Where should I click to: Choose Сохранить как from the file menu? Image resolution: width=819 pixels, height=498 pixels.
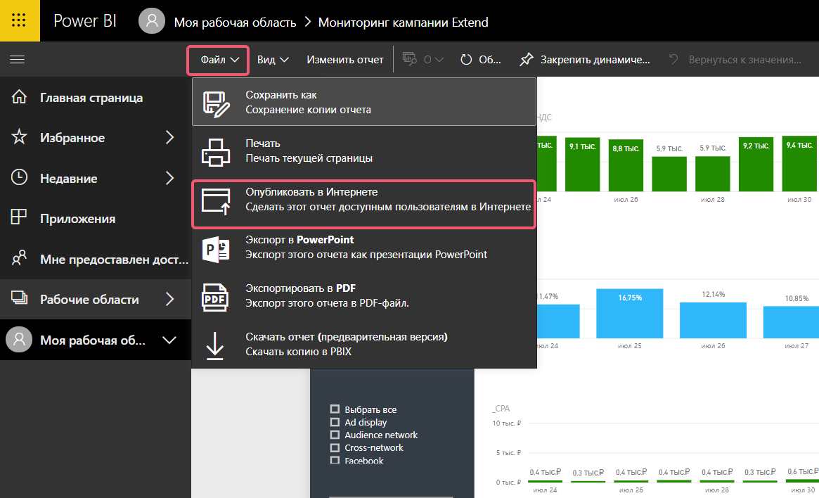(363, 102)
